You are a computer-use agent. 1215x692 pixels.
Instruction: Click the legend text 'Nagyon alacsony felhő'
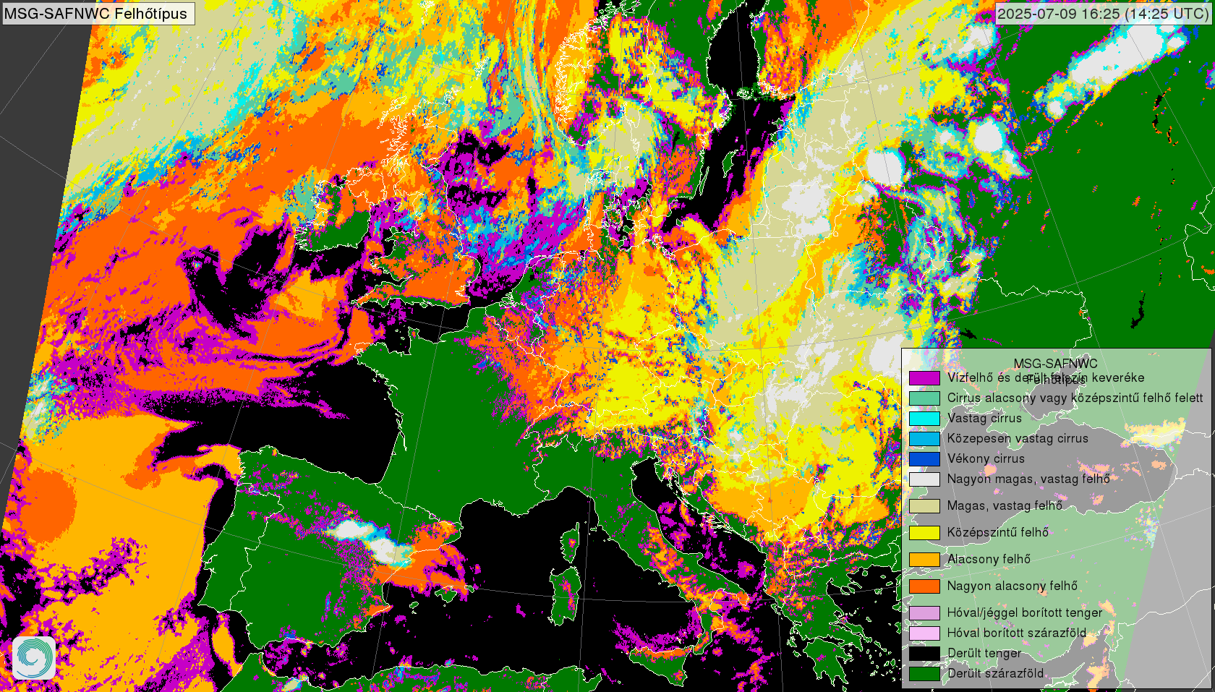coord(1012,586)
